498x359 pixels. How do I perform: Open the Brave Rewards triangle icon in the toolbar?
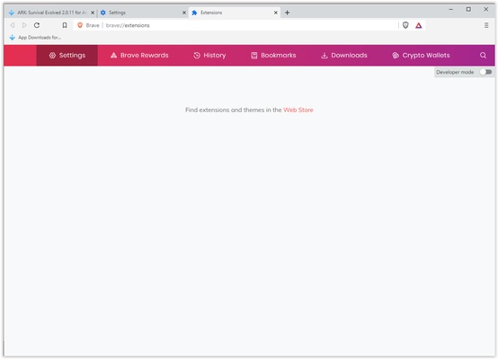[419, 25]
